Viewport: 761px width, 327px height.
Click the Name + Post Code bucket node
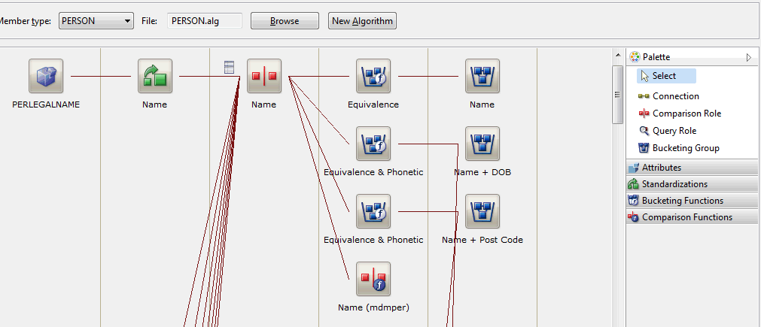pos(482,211)
